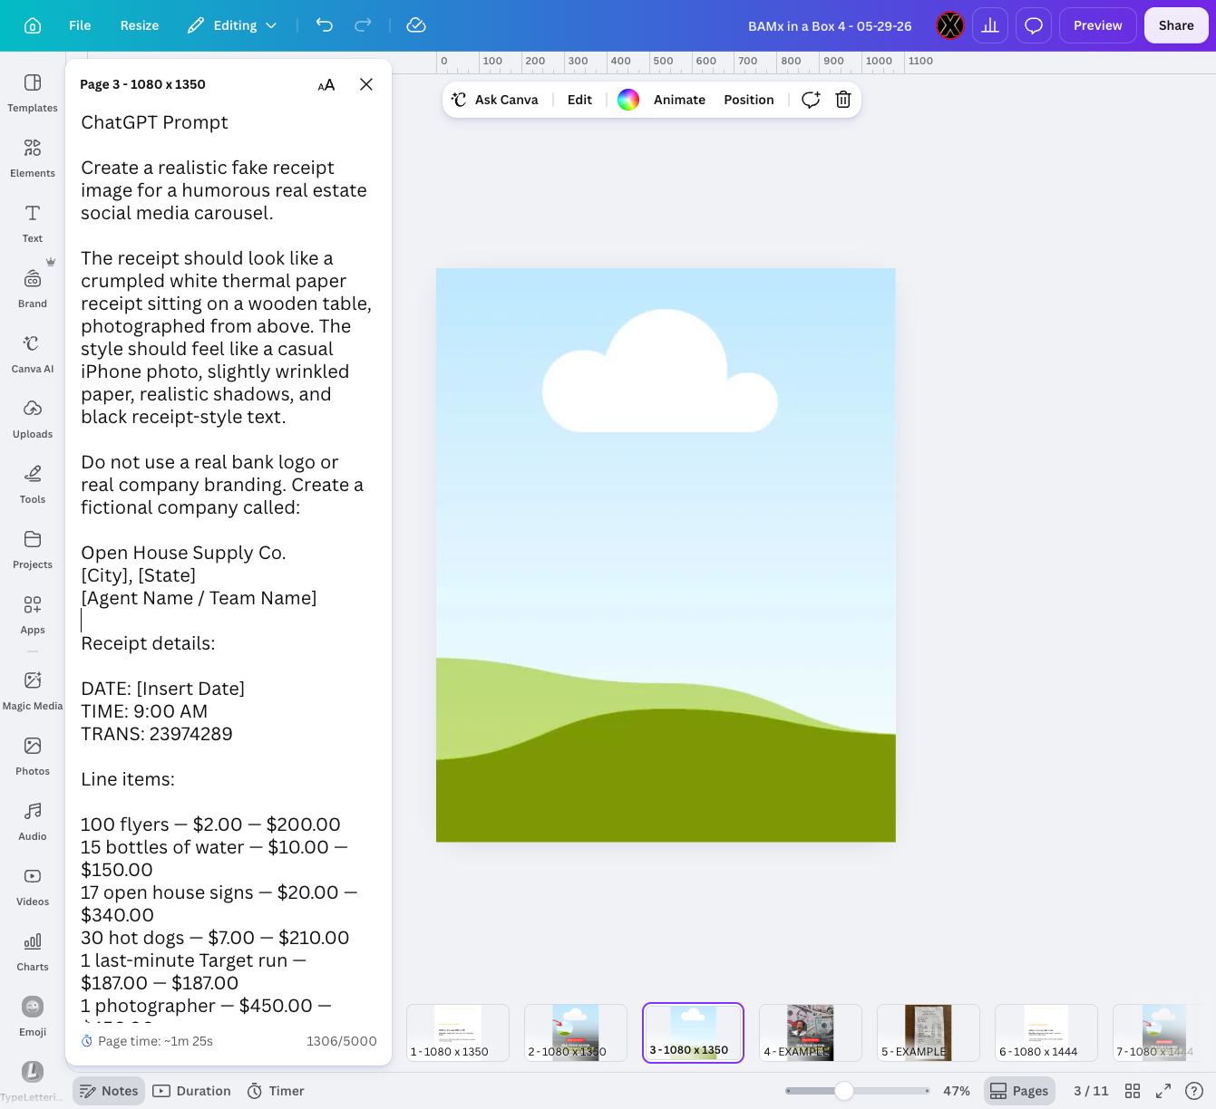Check cloud save status icon
Viewport: 1216px width, 1109px height.
click(x=416, y=25)
